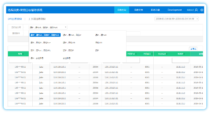Select the DPI日志查询 sub-tab
This screenshot has height=113, width=210.
[x=15, y=19]
